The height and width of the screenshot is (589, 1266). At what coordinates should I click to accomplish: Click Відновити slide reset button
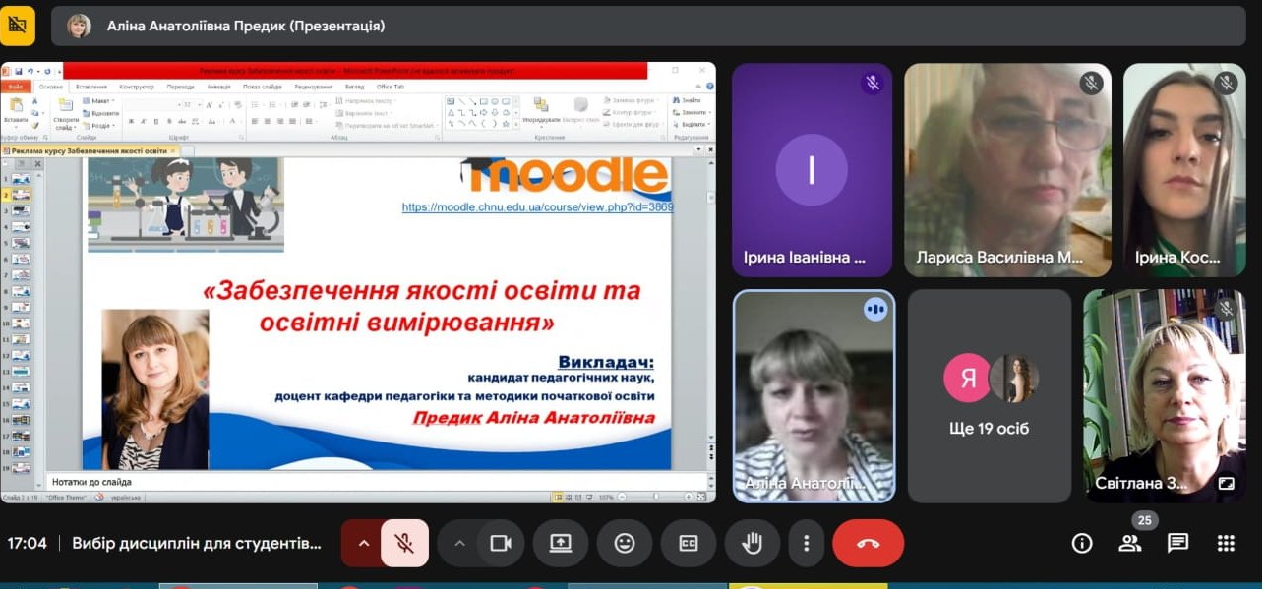click(100, 113)
